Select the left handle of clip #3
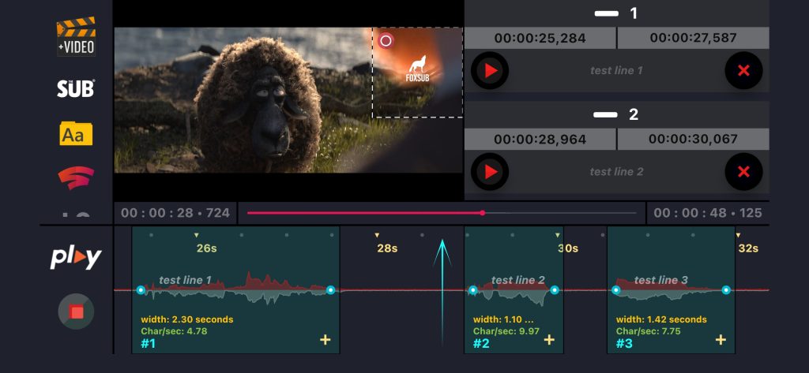This screenshot has height=373, width=809. pyautogui.click(x=615, y=290)
